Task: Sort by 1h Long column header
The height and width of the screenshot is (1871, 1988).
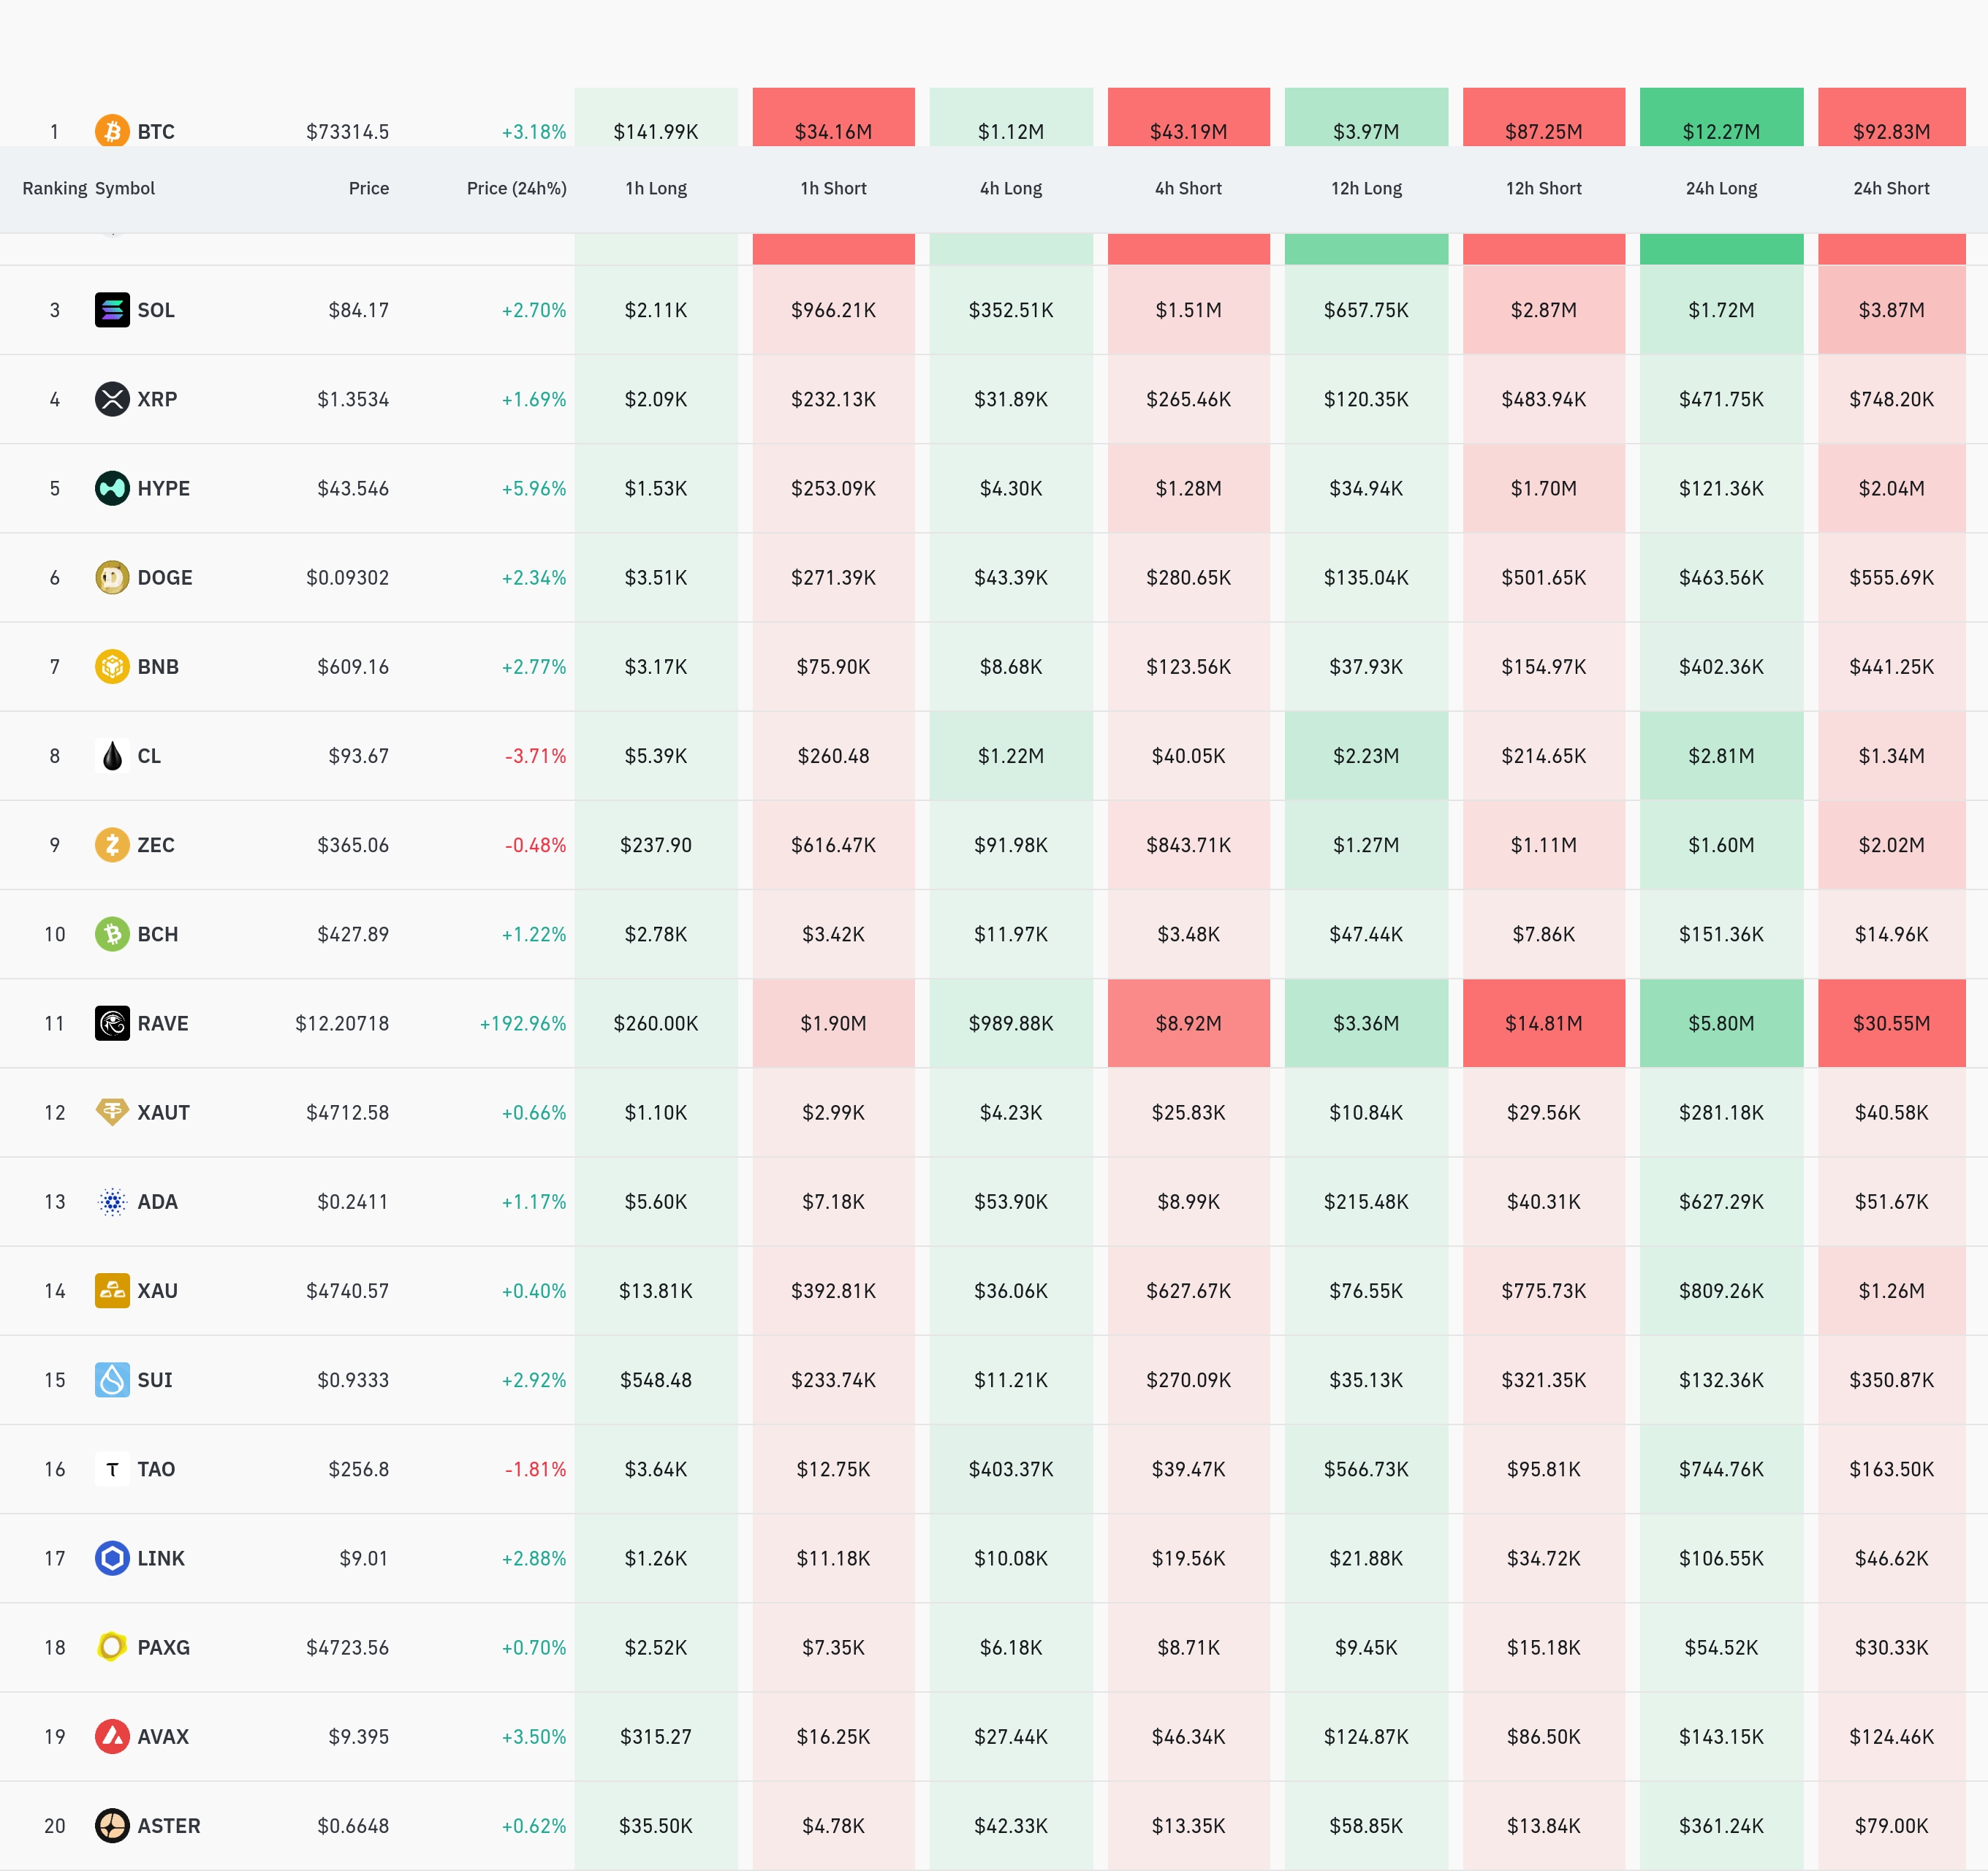Action: (656, 188)
